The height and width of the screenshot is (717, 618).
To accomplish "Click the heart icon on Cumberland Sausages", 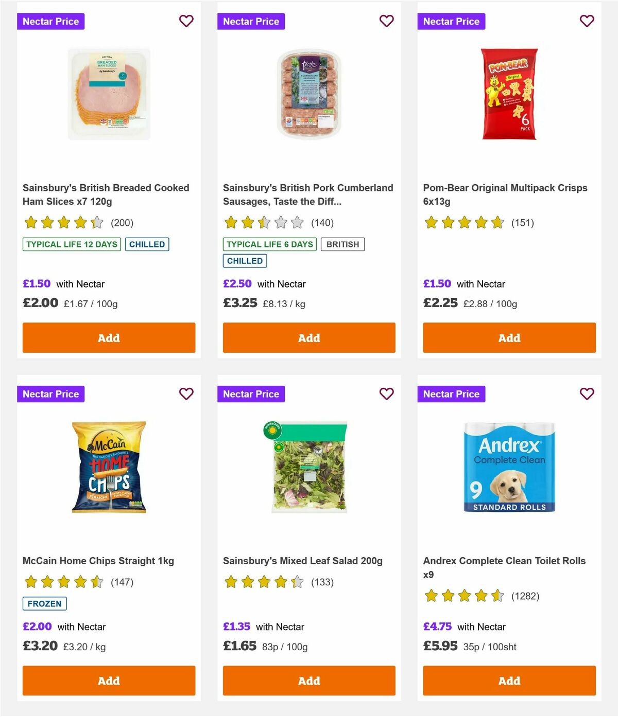I will coord(386,21).
